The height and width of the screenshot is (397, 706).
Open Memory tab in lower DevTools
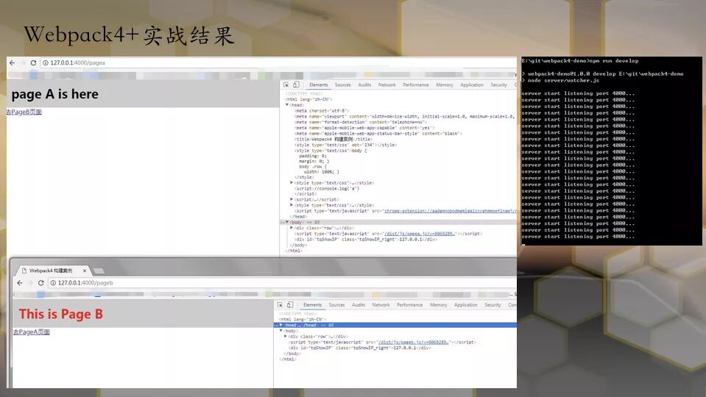point(438,305)
